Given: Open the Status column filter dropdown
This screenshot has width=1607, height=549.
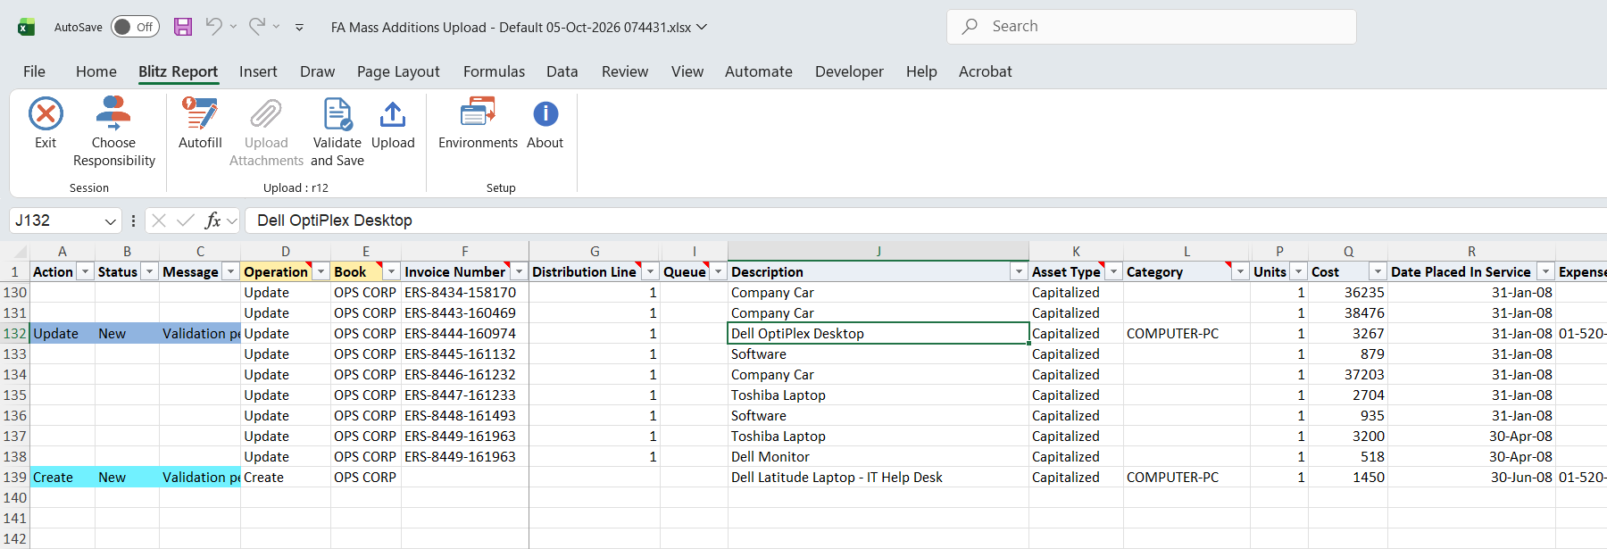Looking at the screenshot, I should click(x=149, y=271).
